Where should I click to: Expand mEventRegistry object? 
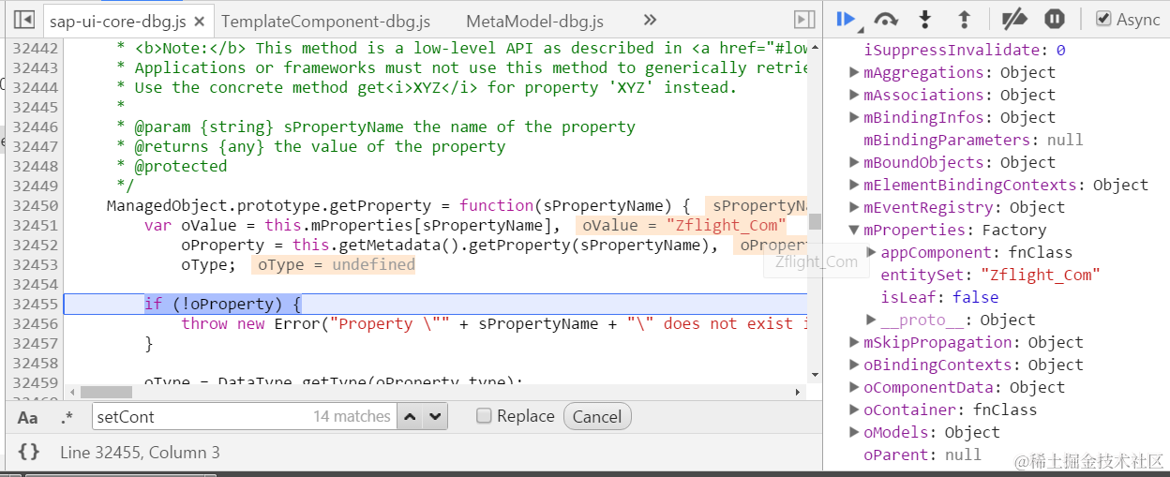click(854, 207)
